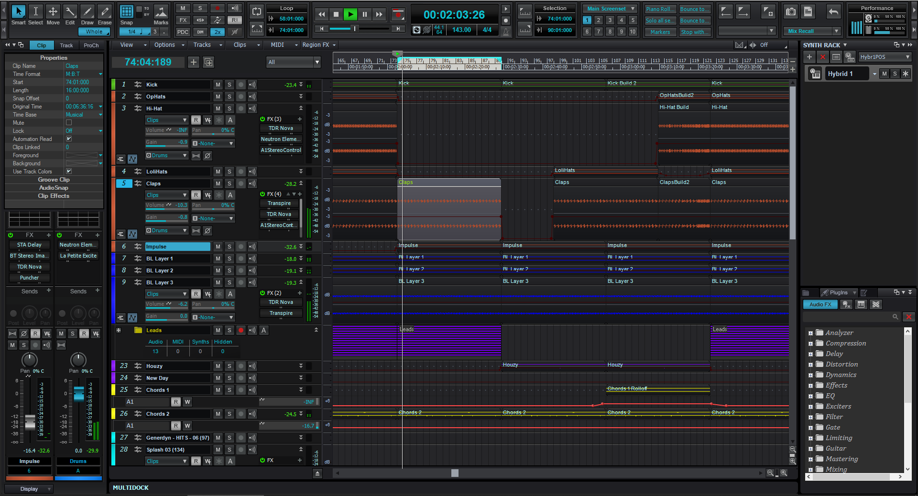
Task: Click the Loop on/off icon
Action: pos(257,12)
